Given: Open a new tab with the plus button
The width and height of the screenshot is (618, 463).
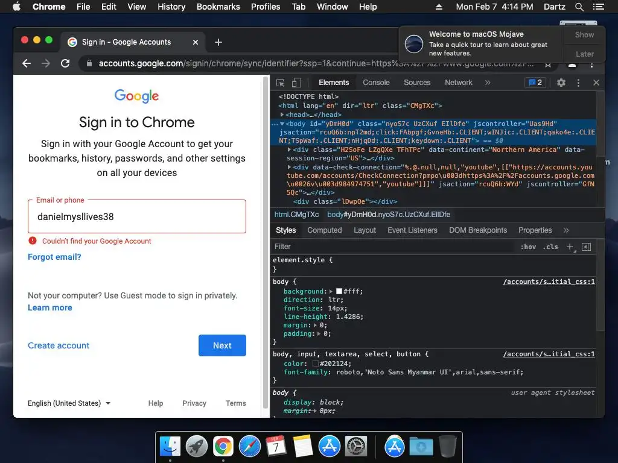Looking at the screenshot, I should [x=218, y=42].
